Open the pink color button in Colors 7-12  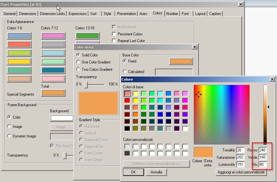(53, 36)
